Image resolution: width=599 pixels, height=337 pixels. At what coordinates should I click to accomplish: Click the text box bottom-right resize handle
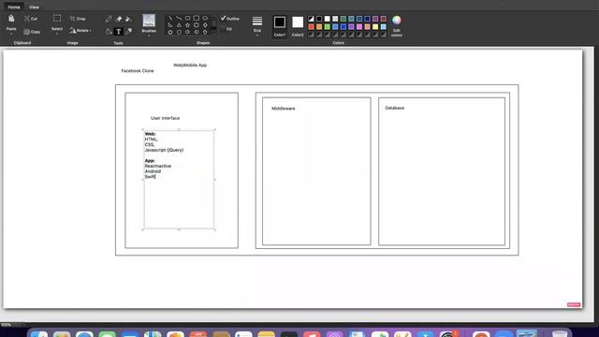coord(215,229)
